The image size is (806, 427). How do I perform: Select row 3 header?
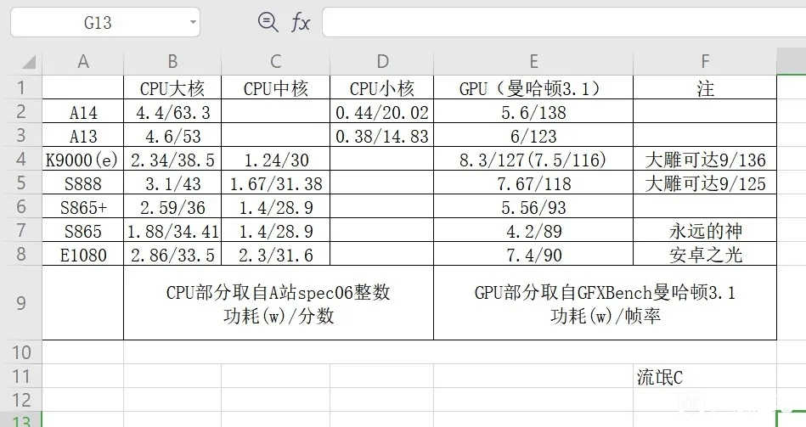(x=21, y=135)
